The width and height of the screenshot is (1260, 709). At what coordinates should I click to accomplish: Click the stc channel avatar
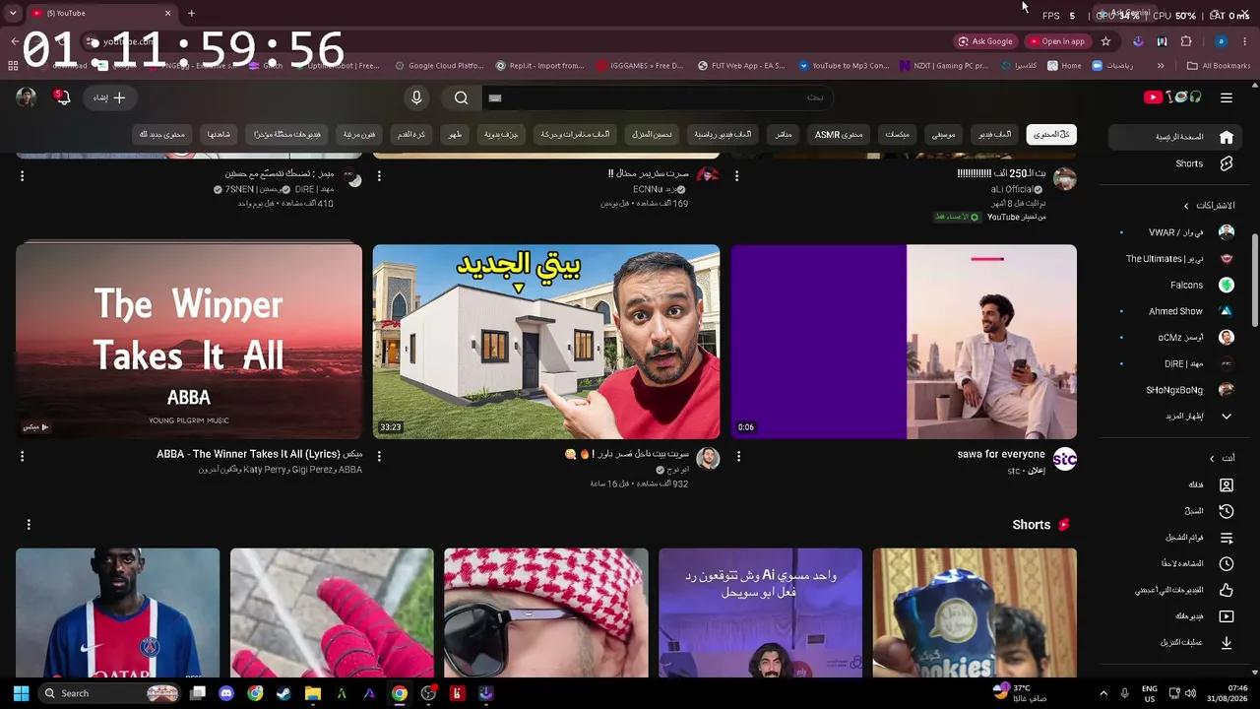(1065, 459)
